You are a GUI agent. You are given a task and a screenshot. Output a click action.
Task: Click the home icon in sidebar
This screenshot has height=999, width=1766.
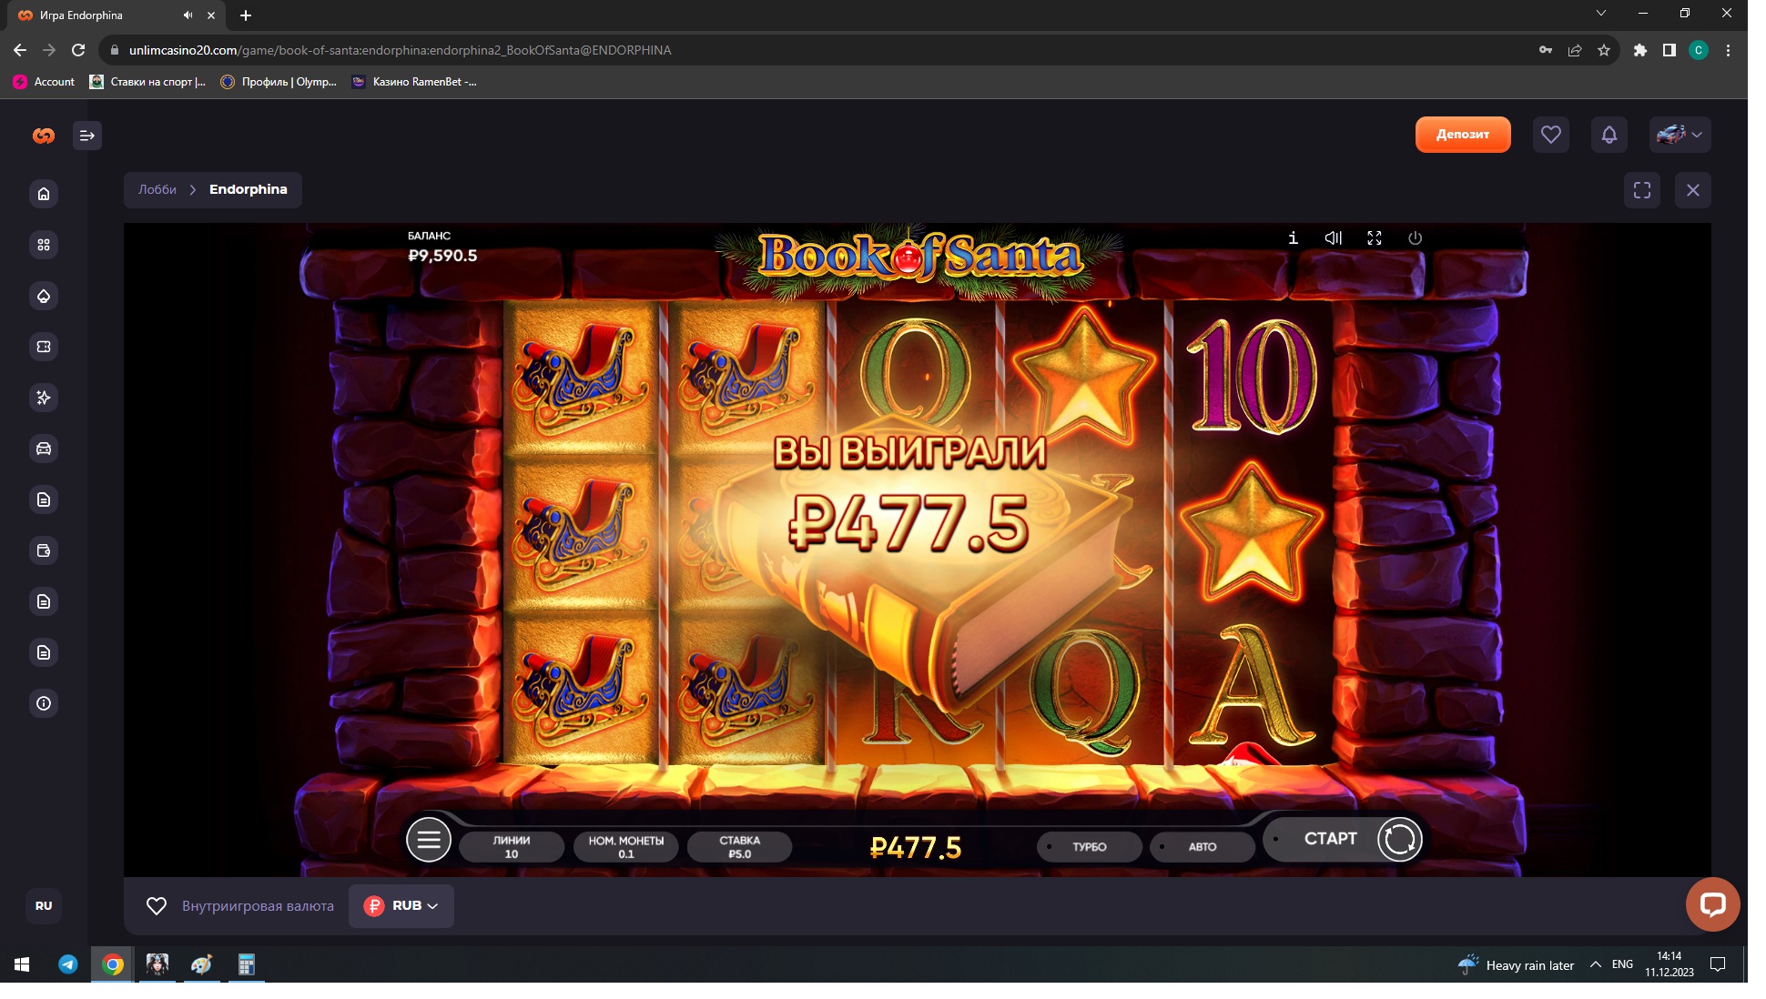(44, 194)
